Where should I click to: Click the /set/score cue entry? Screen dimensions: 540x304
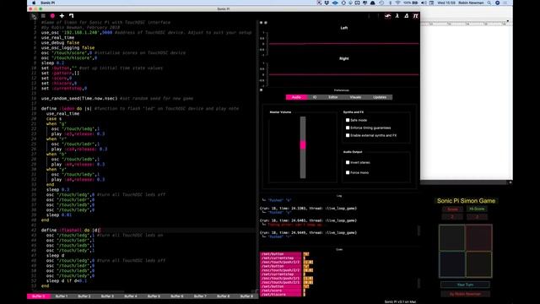pos(280,290)
